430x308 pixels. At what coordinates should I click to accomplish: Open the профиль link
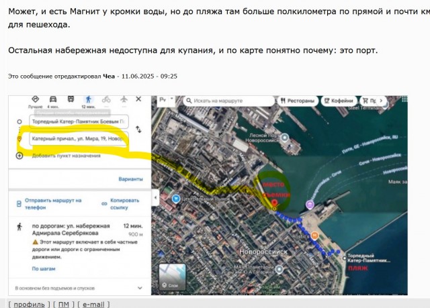[x=29, y=305]
